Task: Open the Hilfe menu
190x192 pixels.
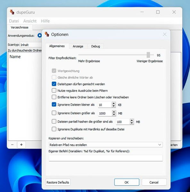Action: coord(45,21)
